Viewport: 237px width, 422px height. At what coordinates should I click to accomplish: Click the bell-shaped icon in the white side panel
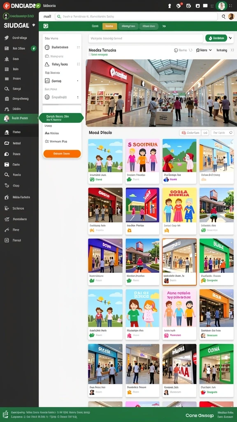(x=47, y=64)
